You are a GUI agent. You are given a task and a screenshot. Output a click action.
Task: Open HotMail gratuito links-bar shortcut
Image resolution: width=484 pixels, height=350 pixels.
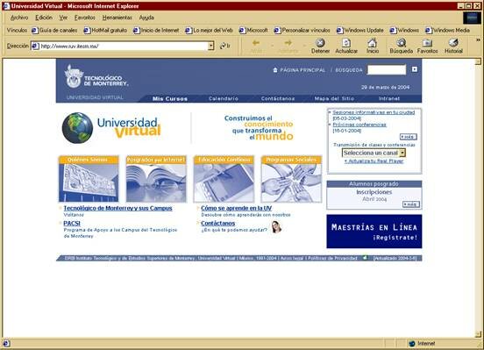click(x=105, y=31)
